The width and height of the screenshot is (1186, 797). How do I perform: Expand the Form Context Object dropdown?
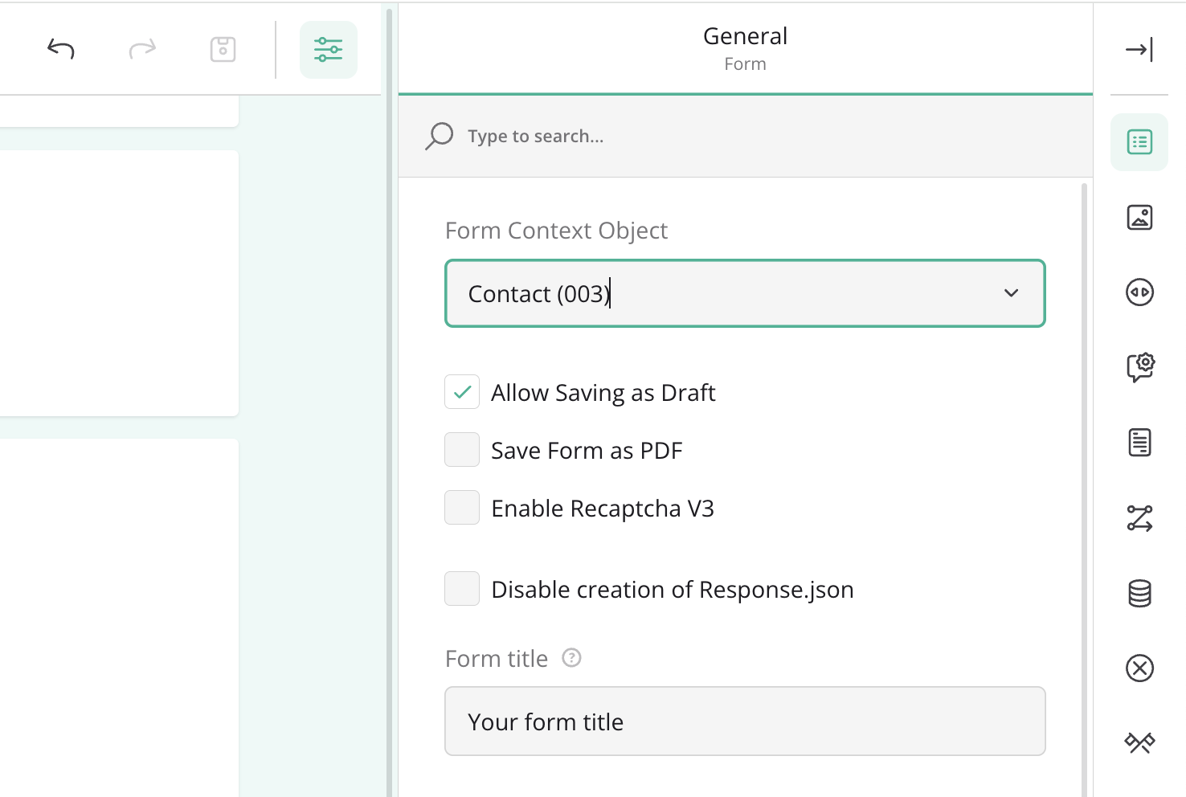[x=1011, y=293]
